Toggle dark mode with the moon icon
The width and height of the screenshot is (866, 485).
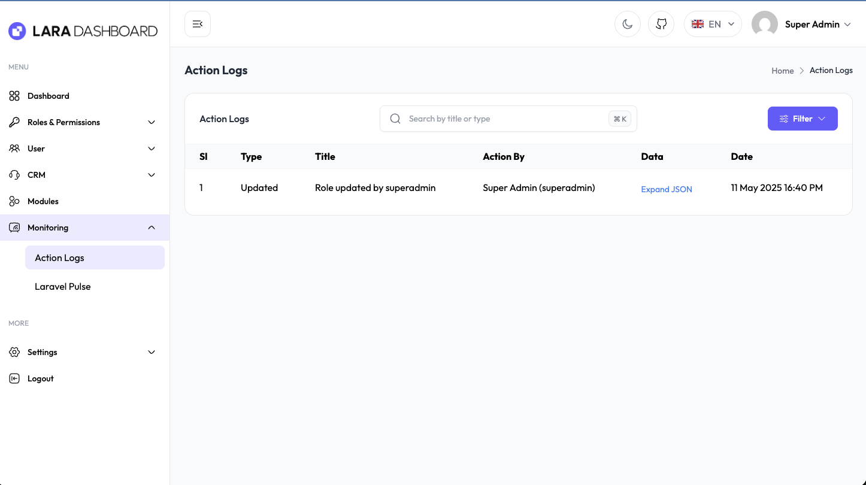tap(628, 24)
